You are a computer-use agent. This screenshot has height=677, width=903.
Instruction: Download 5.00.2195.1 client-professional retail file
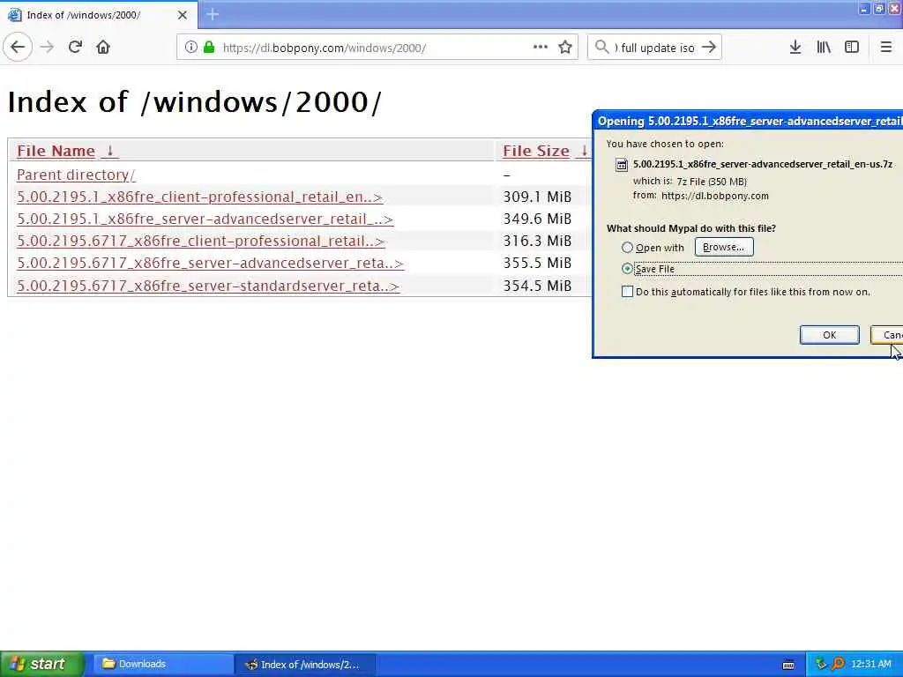(200, 197)
